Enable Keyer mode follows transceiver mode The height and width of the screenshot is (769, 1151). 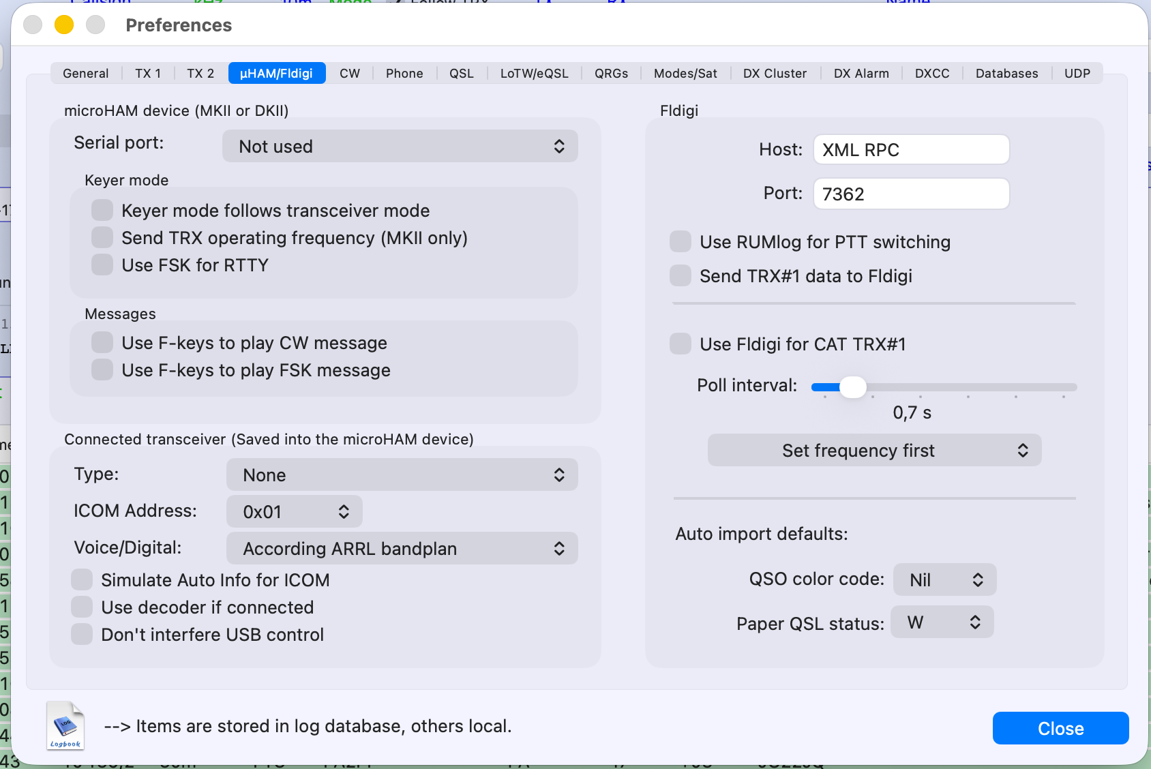pyautogui.click(x=102, y=211)
